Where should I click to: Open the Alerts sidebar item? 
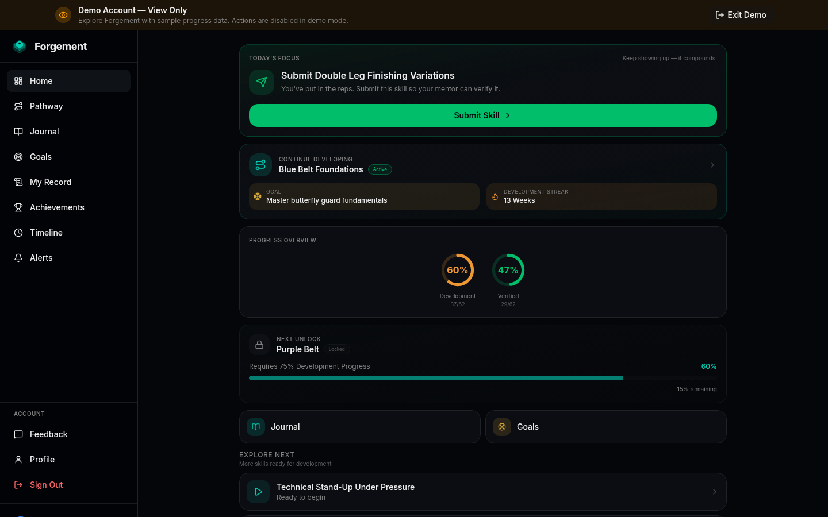click(x=68, y=258)
